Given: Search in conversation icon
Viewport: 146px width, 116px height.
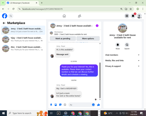Looking at the screenshot, I should (x=127, y=45).
